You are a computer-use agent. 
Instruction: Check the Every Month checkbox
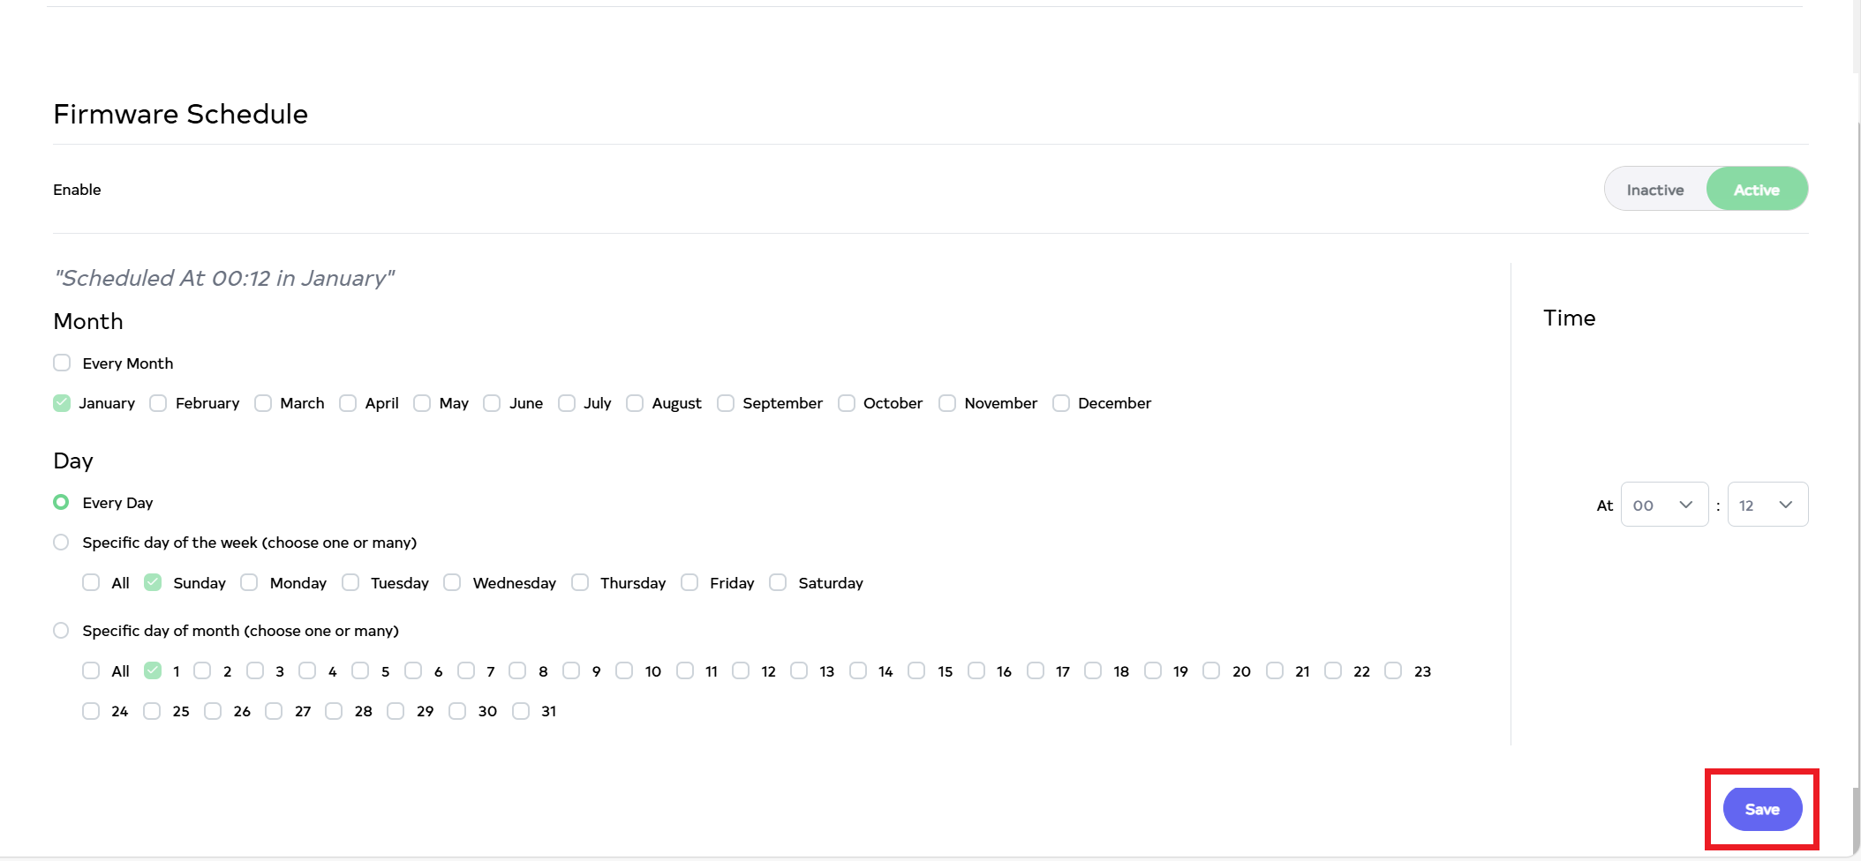click(62, 363)
